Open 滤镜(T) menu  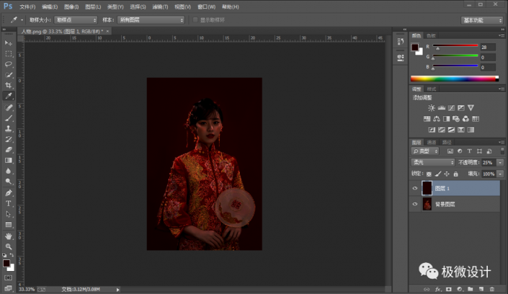tap(160, 6)
